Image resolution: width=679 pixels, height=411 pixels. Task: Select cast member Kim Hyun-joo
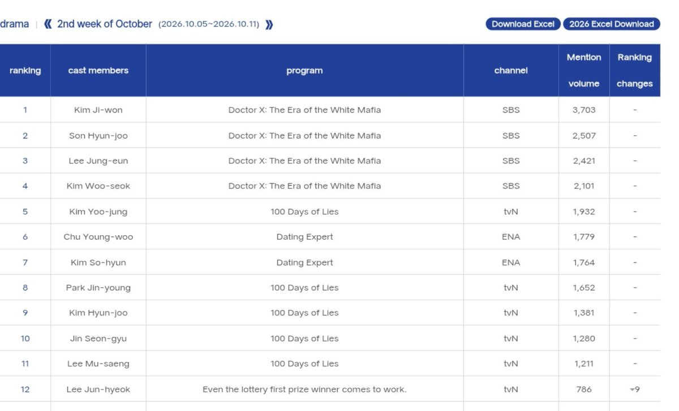pos(98,313)
